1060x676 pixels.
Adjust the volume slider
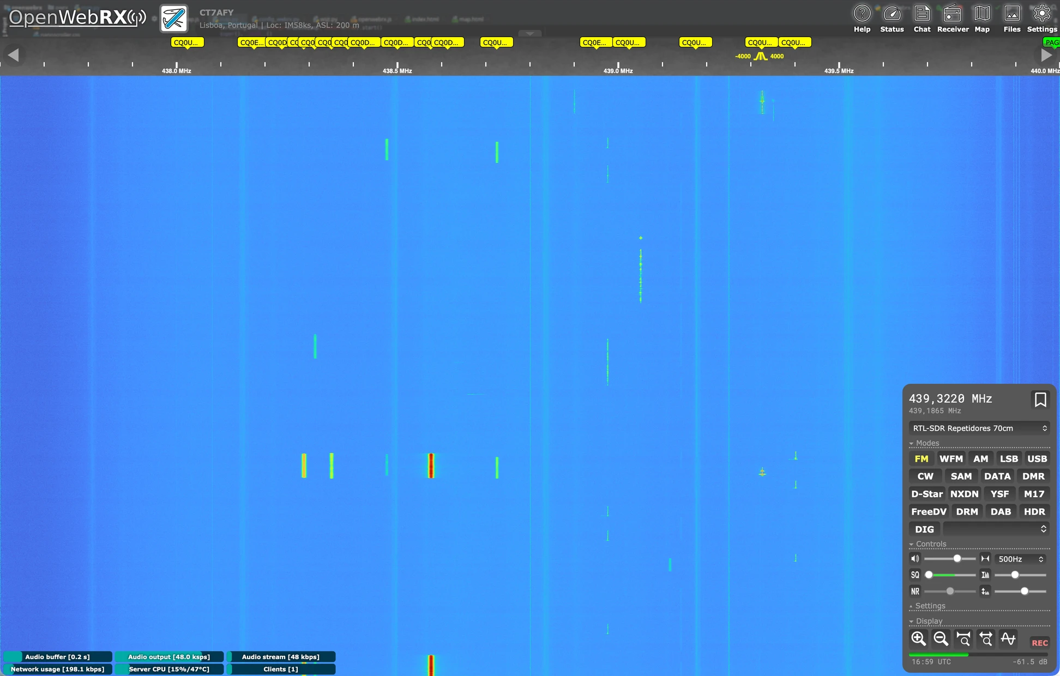click(950, 559)
